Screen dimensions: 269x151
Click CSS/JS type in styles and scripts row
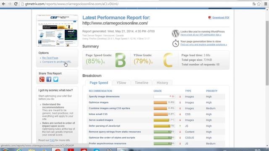pos(190,138)
